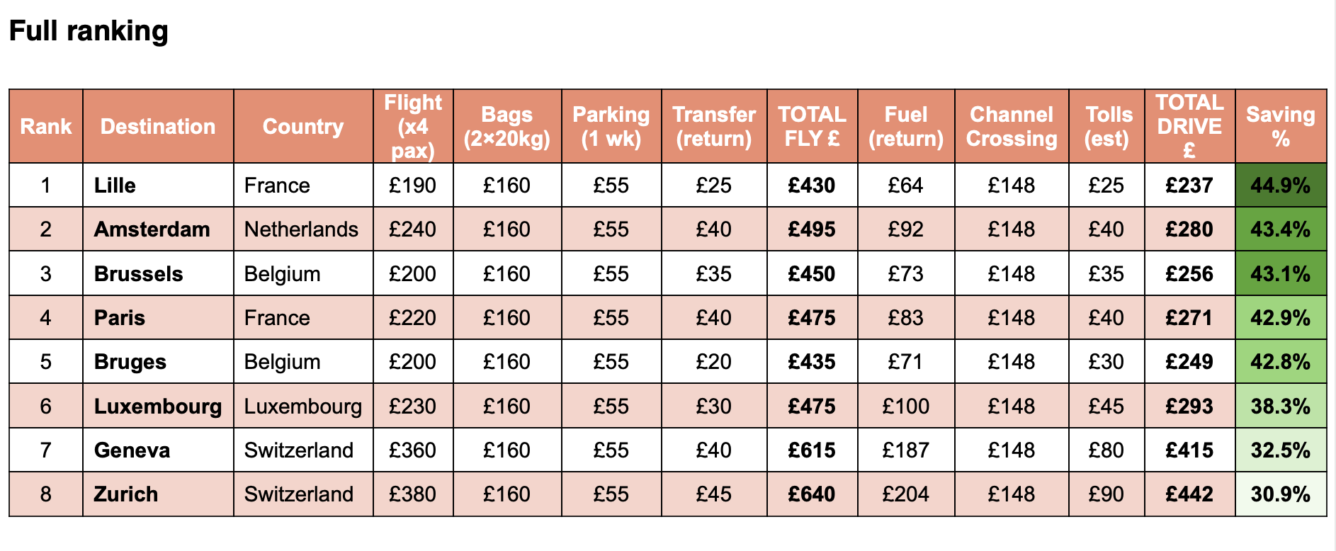Click the TOTAL FLY £ header

point(813,126)
